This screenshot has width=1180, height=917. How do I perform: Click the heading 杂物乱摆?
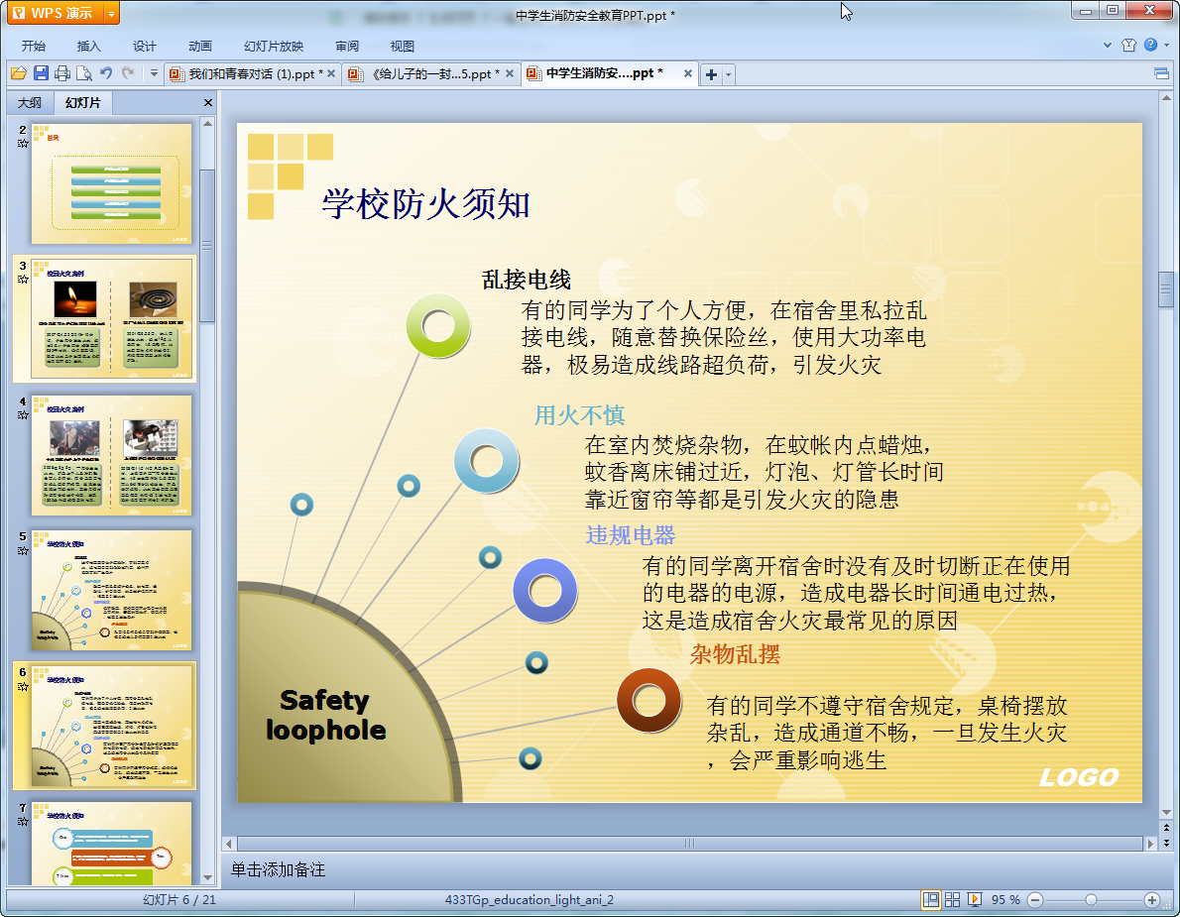point(735,653)
